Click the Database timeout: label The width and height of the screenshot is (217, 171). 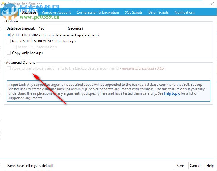pyautogui.click(x=21, y=28)
